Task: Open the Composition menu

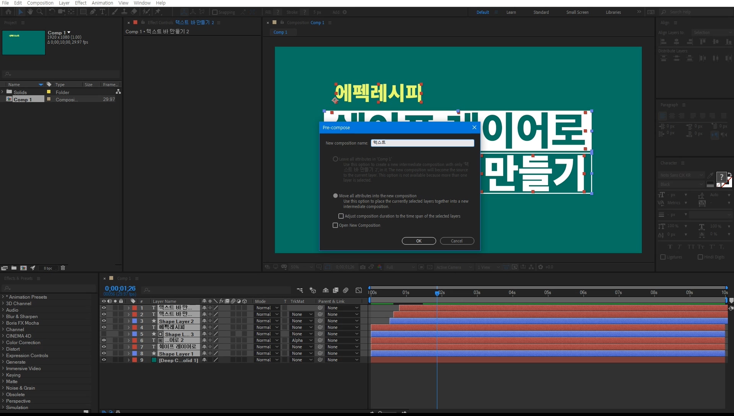Action: click(40, 3)
